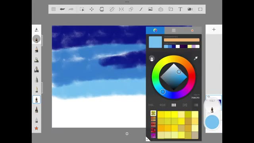Tap the current light blue color preview
Image resolution: width=254 pixels, height=143 pixels.
pos(155,42)
